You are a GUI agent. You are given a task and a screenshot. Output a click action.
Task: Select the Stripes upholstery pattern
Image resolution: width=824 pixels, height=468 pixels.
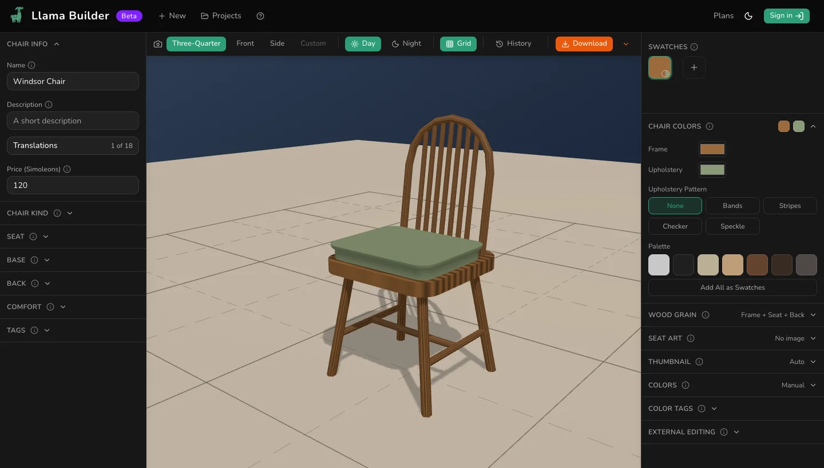point(790,206)
